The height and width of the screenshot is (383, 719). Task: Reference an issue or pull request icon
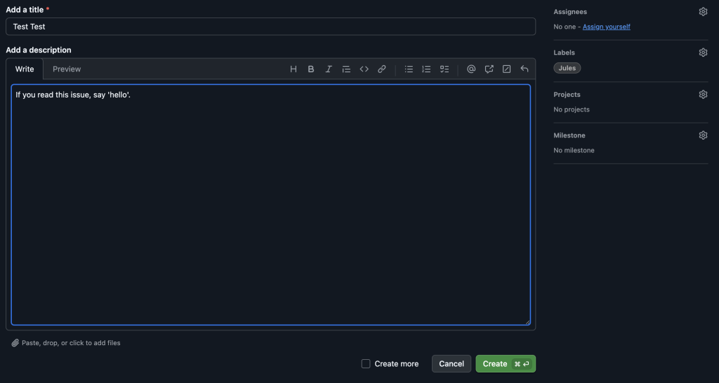[x=489, y=69]
